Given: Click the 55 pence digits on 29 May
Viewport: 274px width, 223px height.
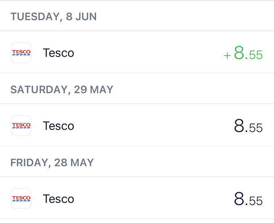Looking at the screenshot, I should (256, 128).
